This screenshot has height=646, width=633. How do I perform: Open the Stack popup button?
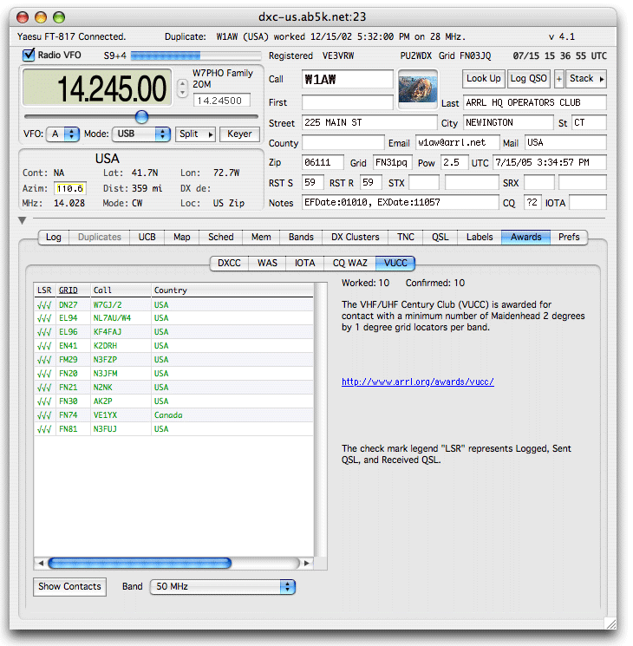point(587,78)
